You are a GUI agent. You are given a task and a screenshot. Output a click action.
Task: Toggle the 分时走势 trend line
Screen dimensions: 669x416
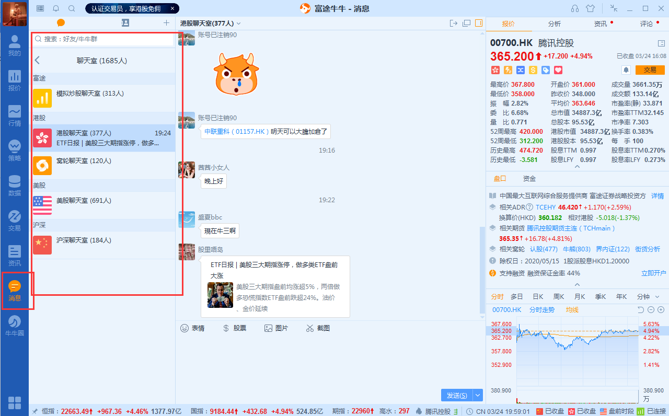(542, 310)
